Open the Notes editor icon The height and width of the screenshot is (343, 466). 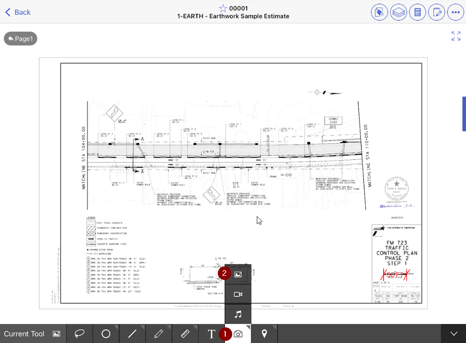[x=436, y=12]
